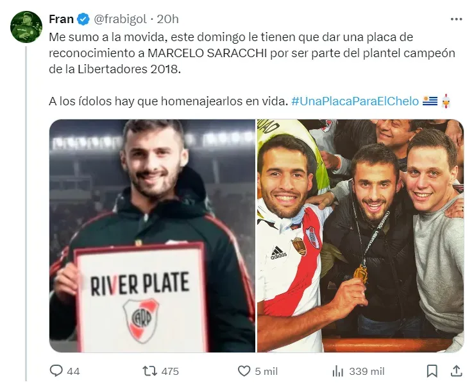This screenshot has width=474, height=389.
Task: Open the 20h timestamp link
Action: (x=168, y=19)
